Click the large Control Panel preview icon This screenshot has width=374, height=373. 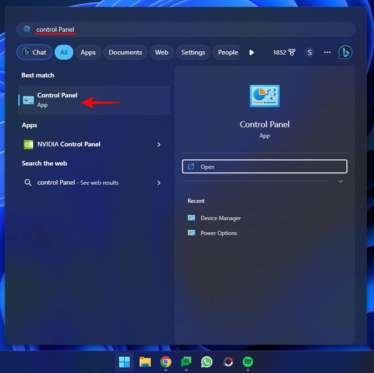pos(264,96)
